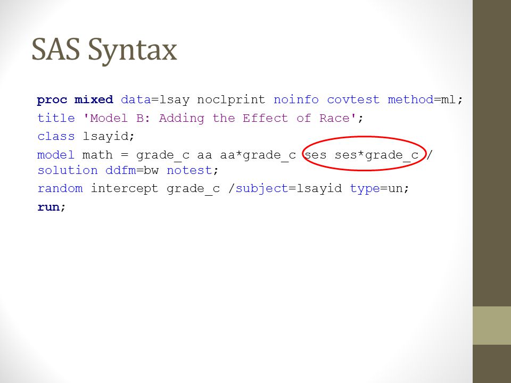Click the 'class' statement keyword
This screenshot has width=511, height=383.
[56, 136]
